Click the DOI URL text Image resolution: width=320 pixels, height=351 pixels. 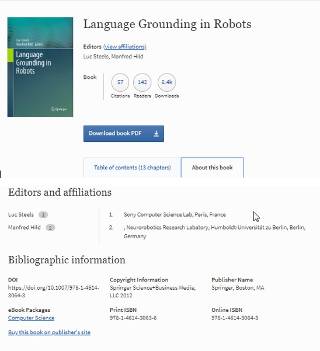(54, 291)
